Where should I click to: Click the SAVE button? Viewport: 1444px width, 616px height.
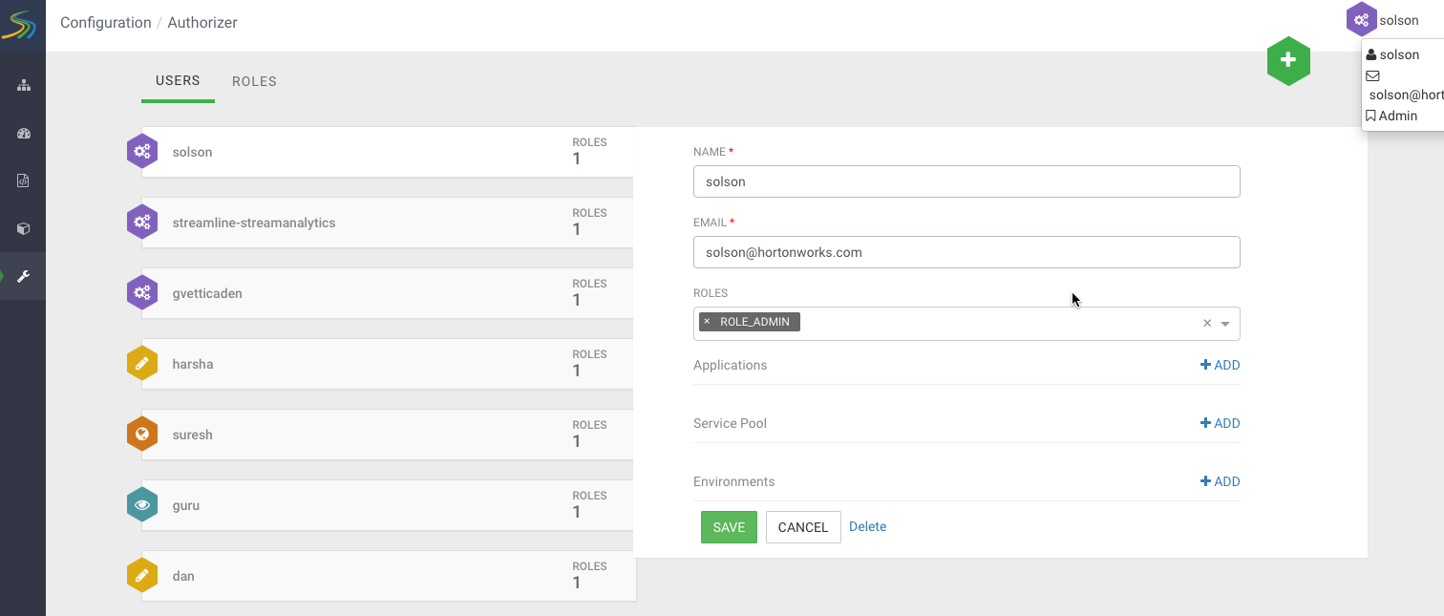729,527
